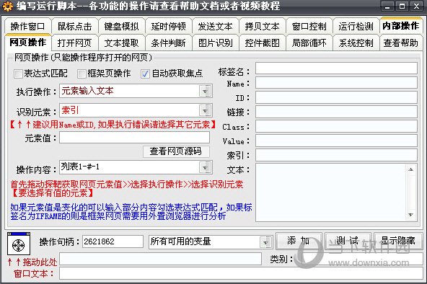The image size is (427, 284).
Task: Click the 类别 input field
Action: 359,259
